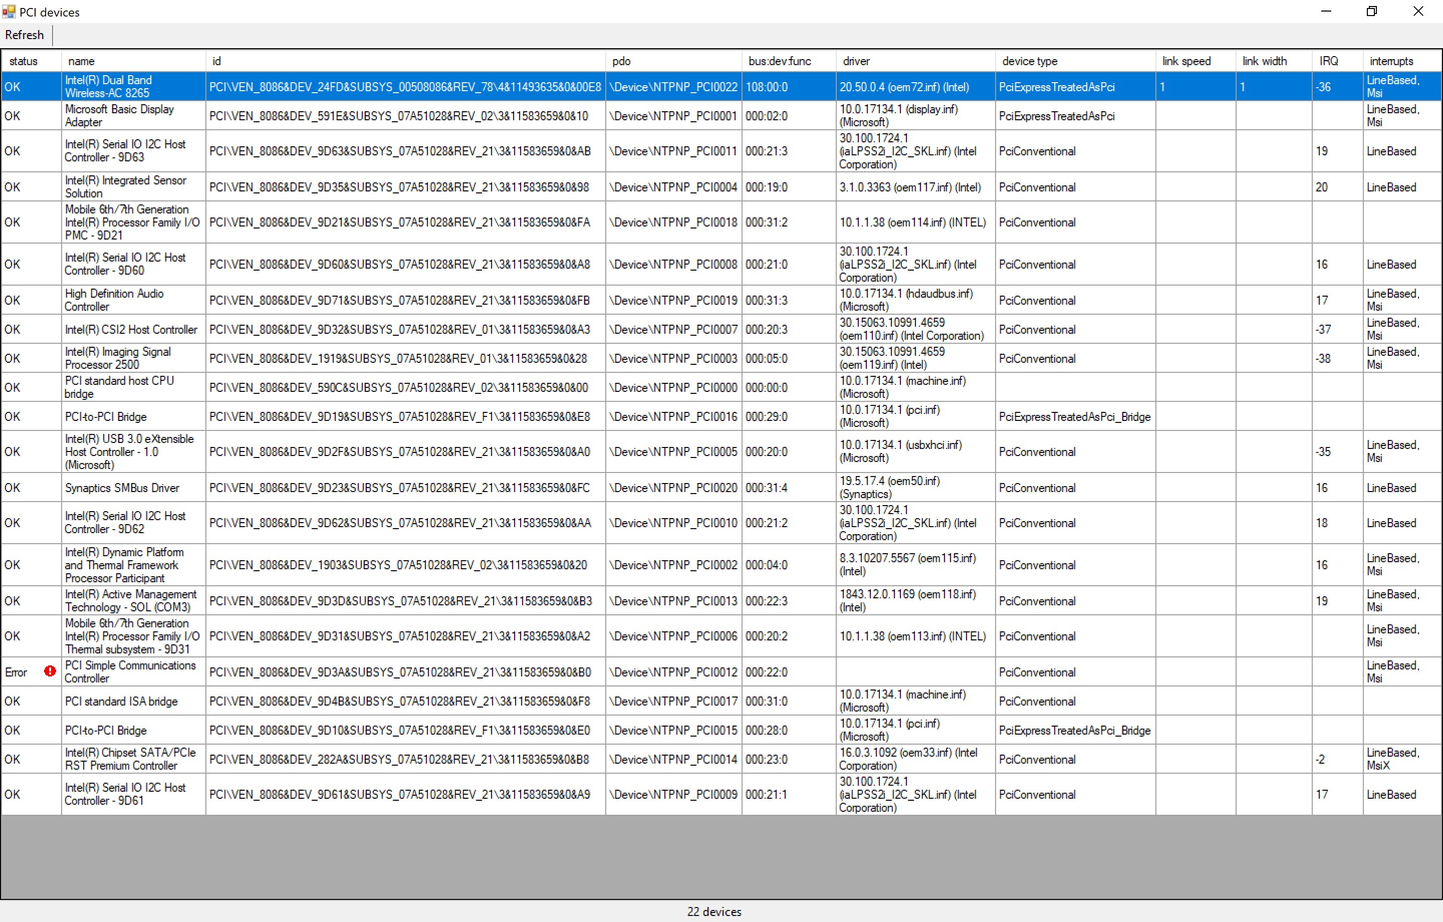Click driver cell 19.5.17.4 (oem50.inf) (Synaptics)
Image resolution: width=1443 pixels, height=922 pixels.
point(916,488)
